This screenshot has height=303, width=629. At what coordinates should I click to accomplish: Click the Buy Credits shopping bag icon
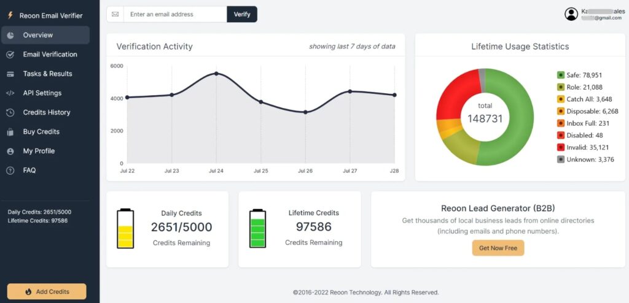pyautogui.click(x=10, y=132)
